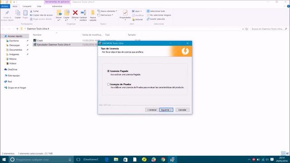Open the Action Center notifications icon
Viewport: 290px width, 163px height.
pos(272,159)
